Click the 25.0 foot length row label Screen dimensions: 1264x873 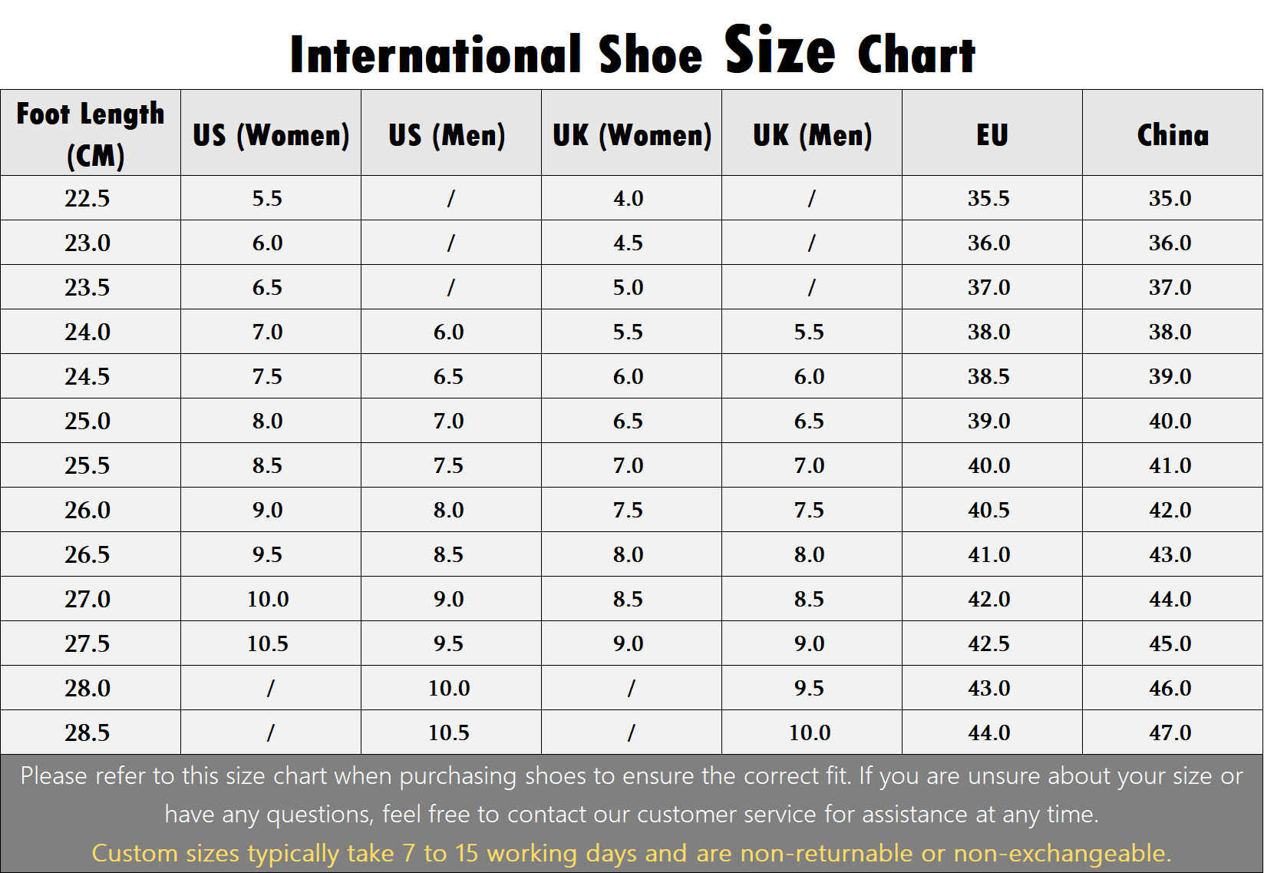click(91, 421)
